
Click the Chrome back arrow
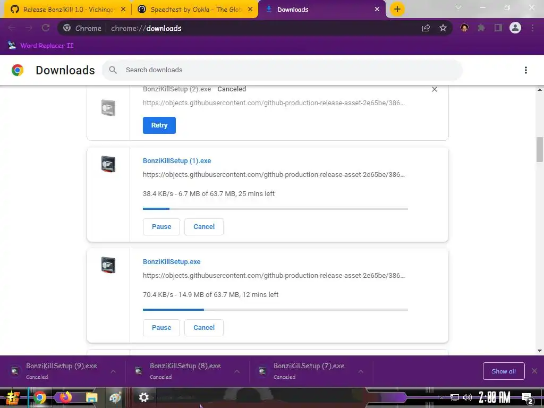pyautogui.click(x=12, y=28)
